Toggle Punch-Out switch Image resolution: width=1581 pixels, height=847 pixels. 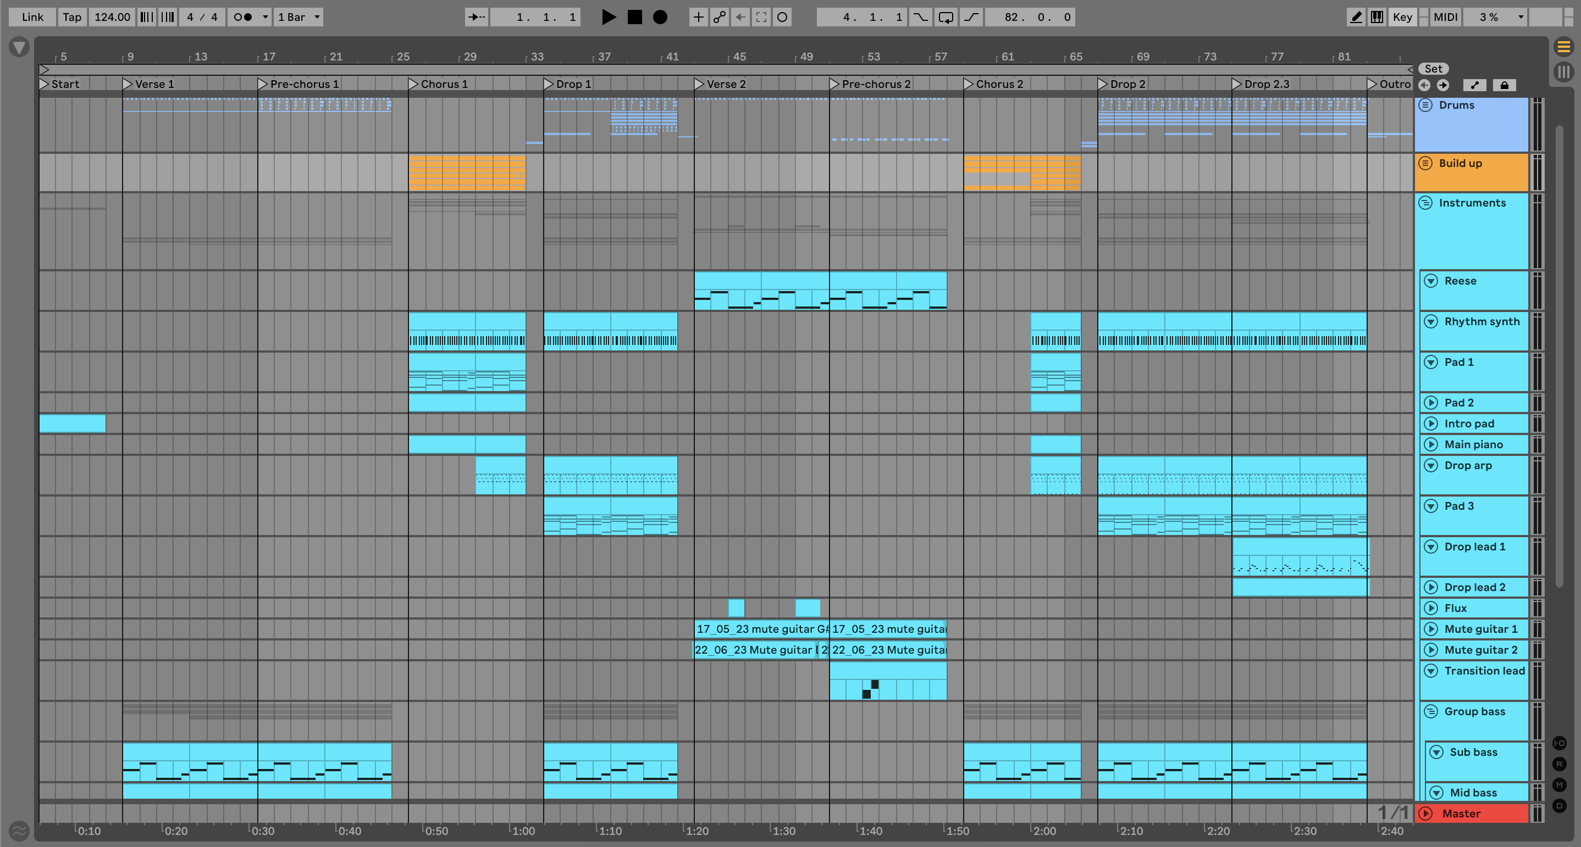coord(971,17)
